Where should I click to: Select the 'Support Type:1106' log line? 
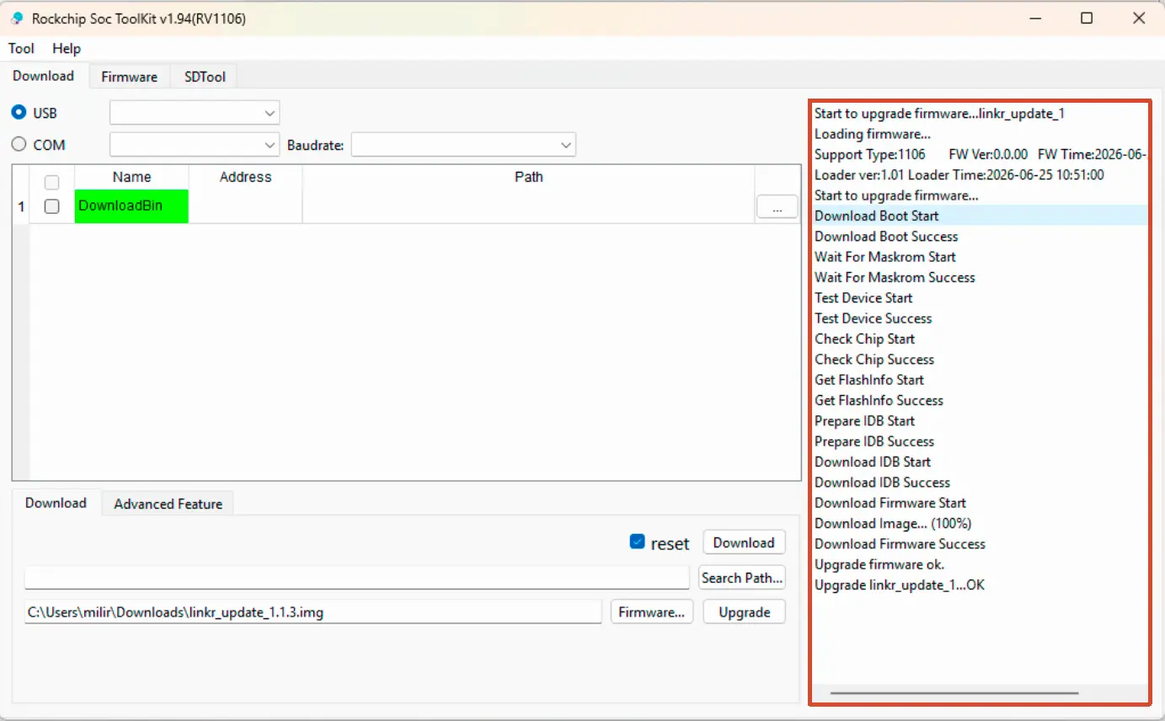click(x=980, y=154)
